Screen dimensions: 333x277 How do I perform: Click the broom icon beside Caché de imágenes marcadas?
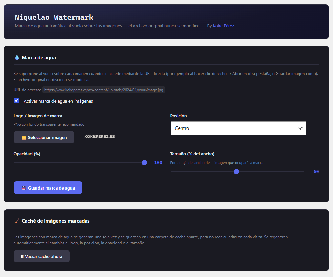click(17, 221)
